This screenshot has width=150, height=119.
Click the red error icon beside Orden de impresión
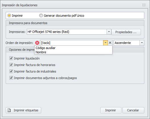click(x=37, y=43)
